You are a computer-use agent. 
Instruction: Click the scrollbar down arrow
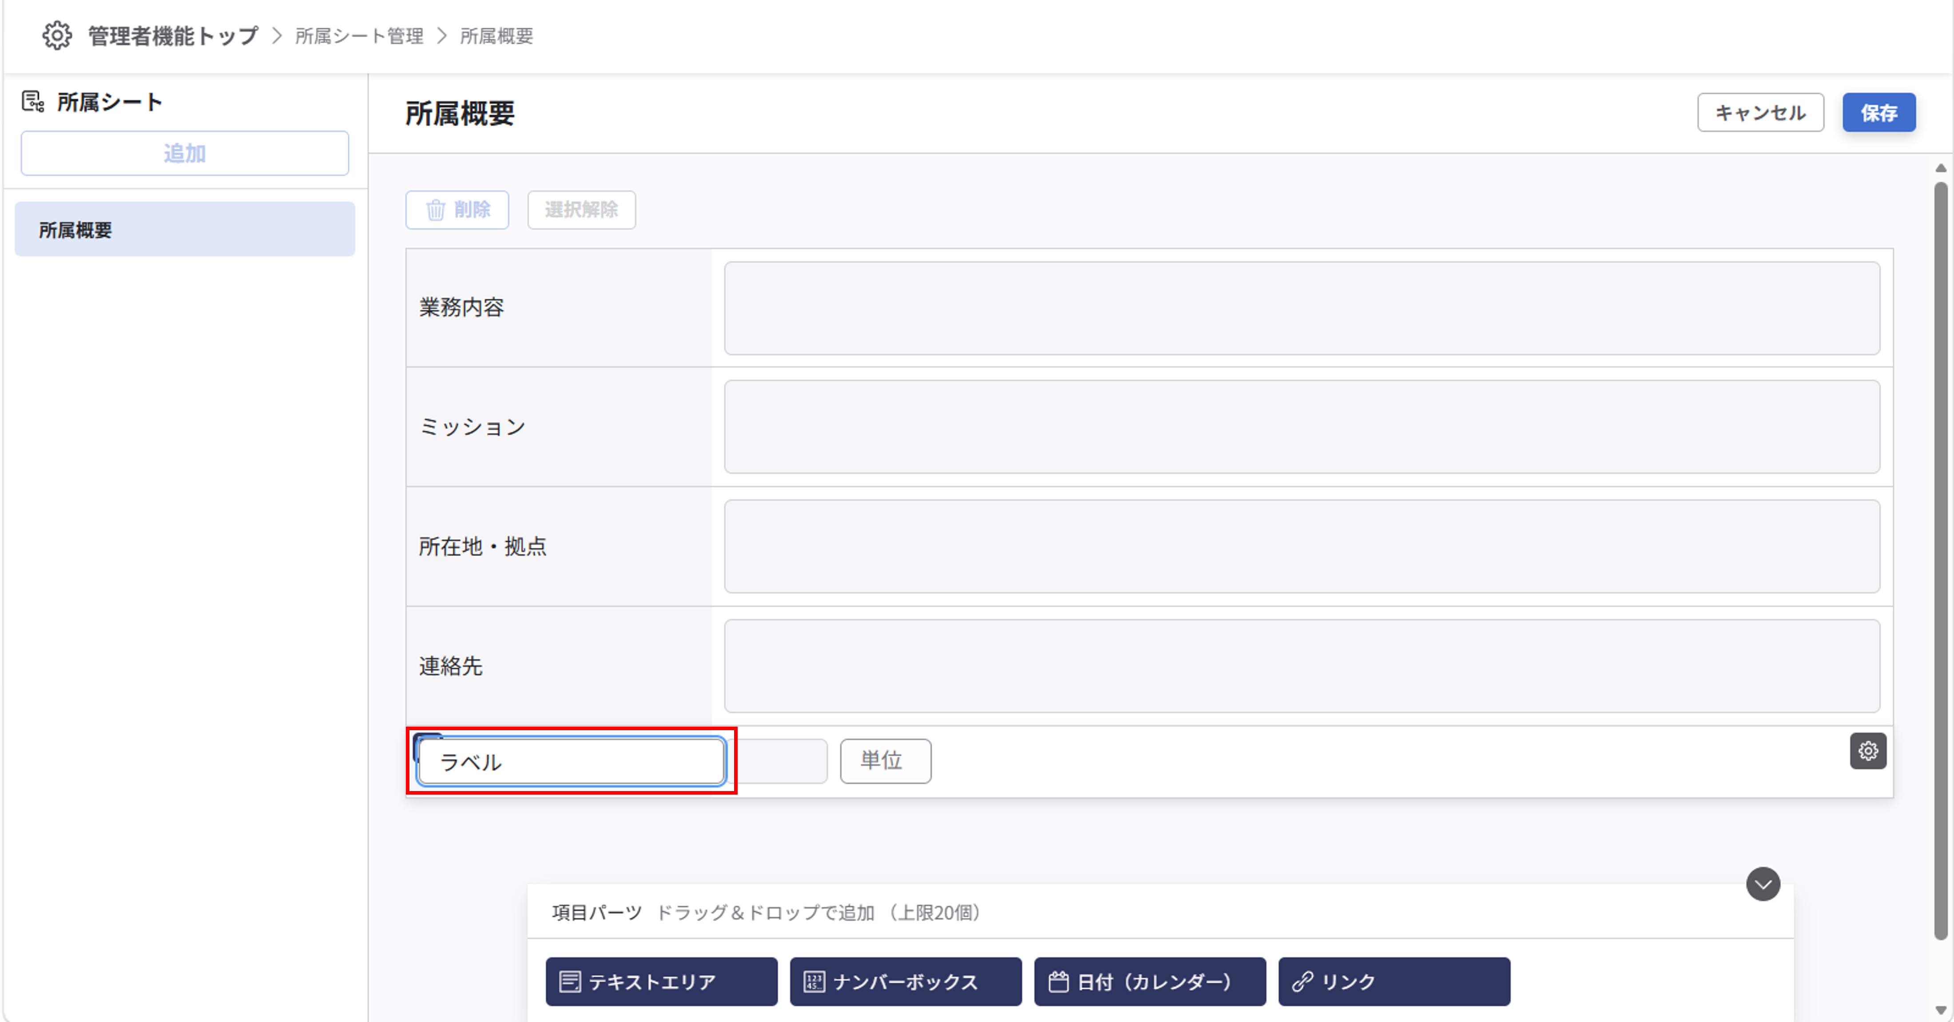tap(1941, 1010)
